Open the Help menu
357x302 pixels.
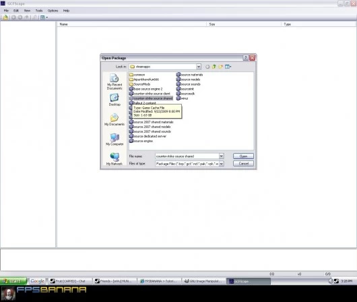pos(66,11)
